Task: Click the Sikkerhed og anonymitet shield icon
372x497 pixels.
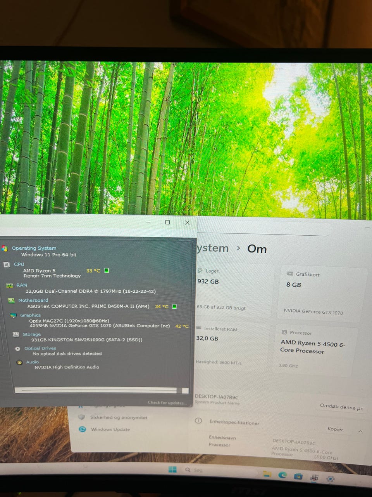Action: coord(81,417)
